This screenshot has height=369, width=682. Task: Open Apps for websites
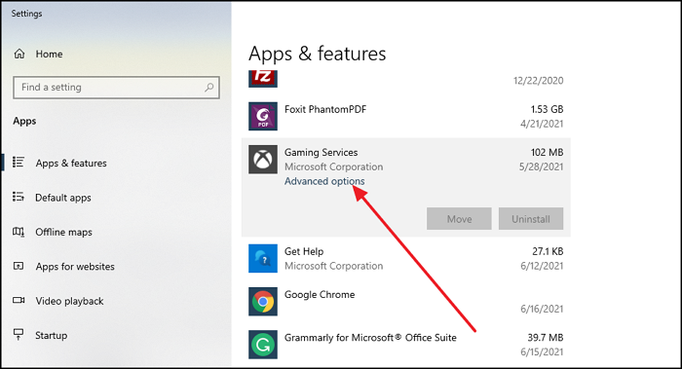tap(75, 267)
